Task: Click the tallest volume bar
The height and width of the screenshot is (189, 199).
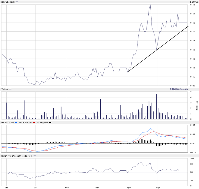Action: click(x=156, y=107)
